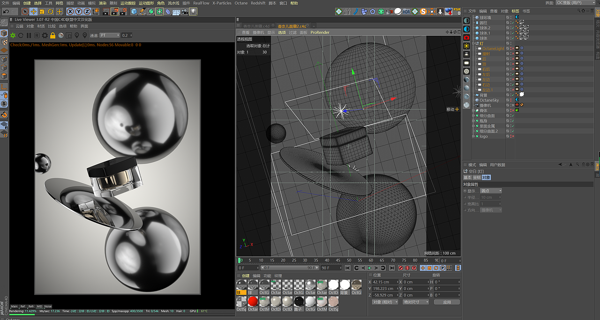Click the X position input field
The image size is (600, 320).
pos(385,282)
